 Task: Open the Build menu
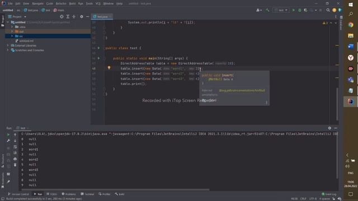click(x=72, y=4)
